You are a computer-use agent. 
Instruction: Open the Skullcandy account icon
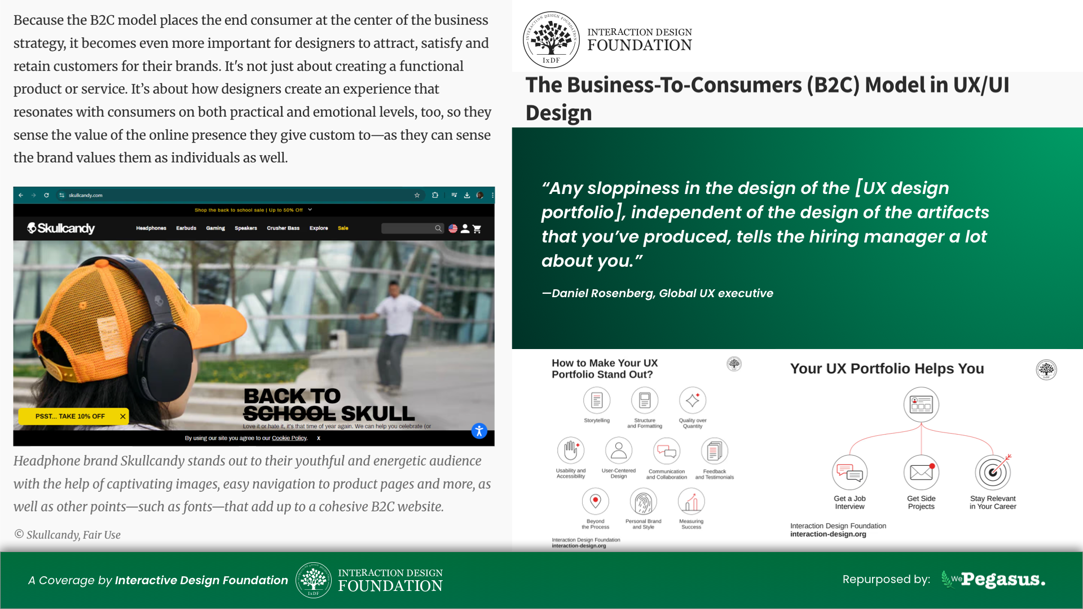tap(465, 228)
